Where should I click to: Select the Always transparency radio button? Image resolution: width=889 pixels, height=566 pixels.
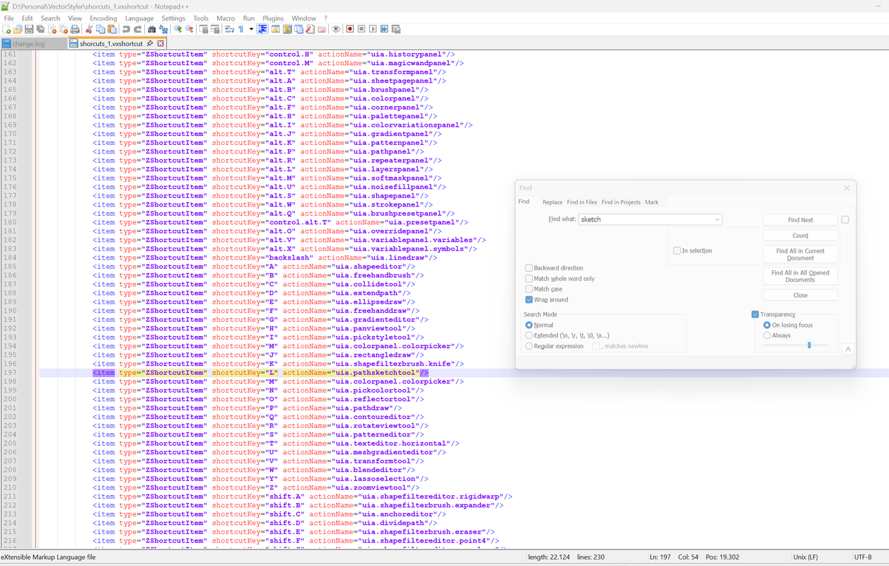click(767, 335)
